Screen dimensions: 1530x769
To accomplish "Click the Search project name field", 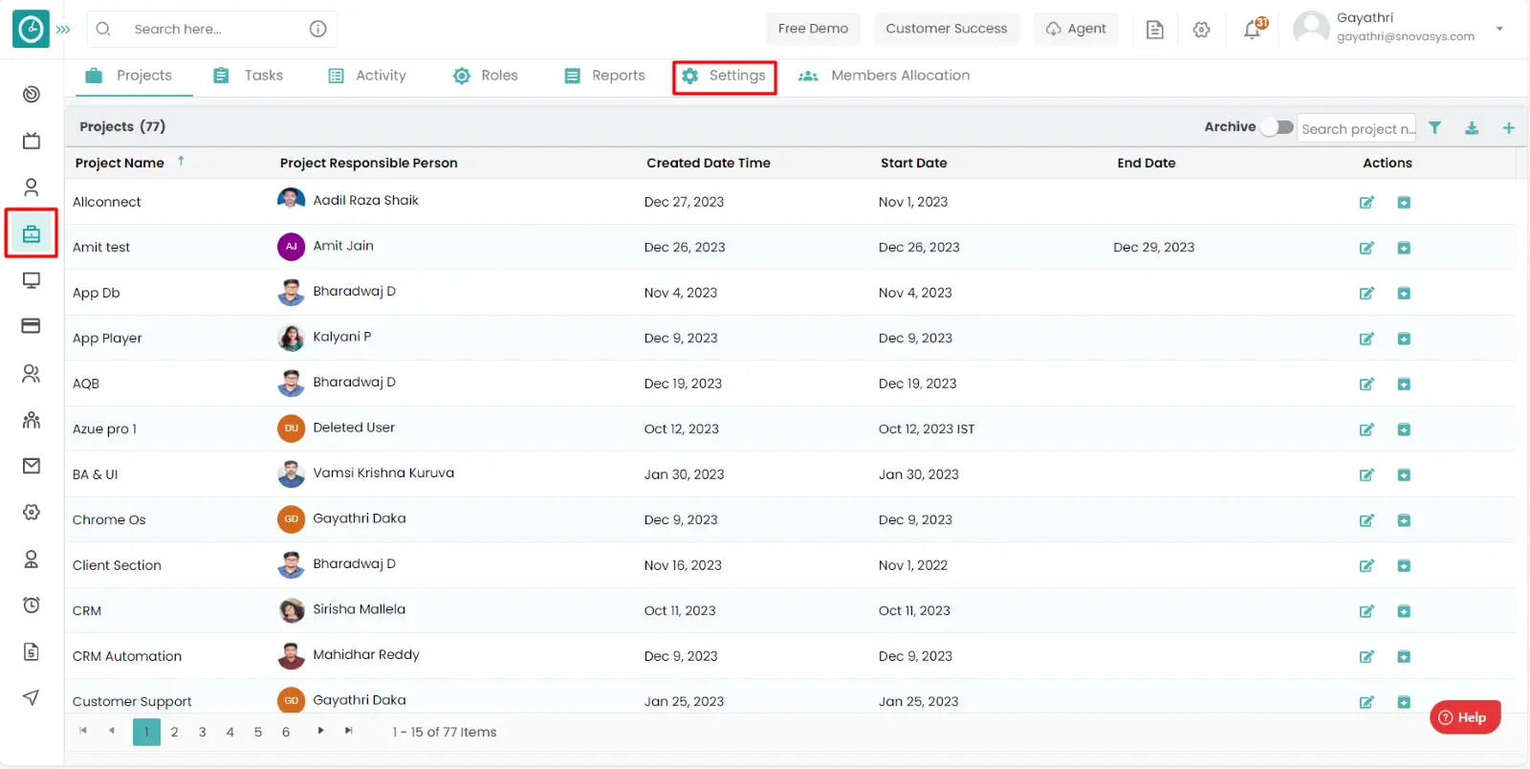I will (x=1356, y=128).
